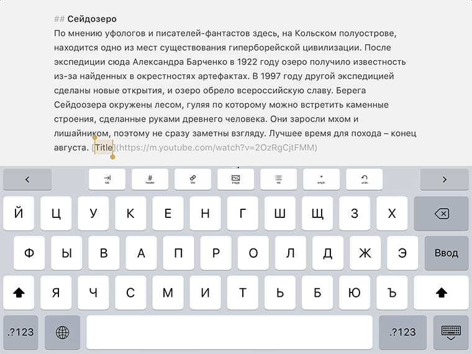Image resolution: width=472 pixels, height=354 pixels.
Task: Undo the last edit
Action: click(365, 179)
